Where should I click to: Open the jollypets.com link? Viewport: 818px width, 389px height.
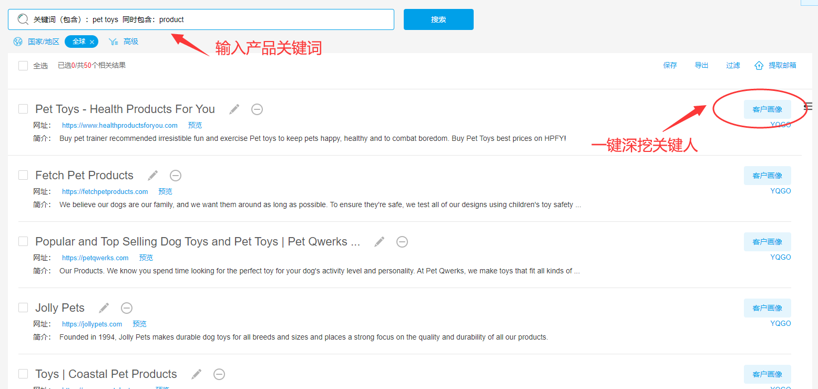point(92,324)
